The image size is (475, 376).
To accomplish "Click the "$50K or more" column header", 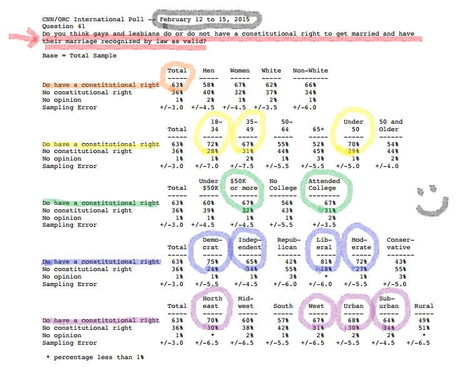I will [244, 184].
